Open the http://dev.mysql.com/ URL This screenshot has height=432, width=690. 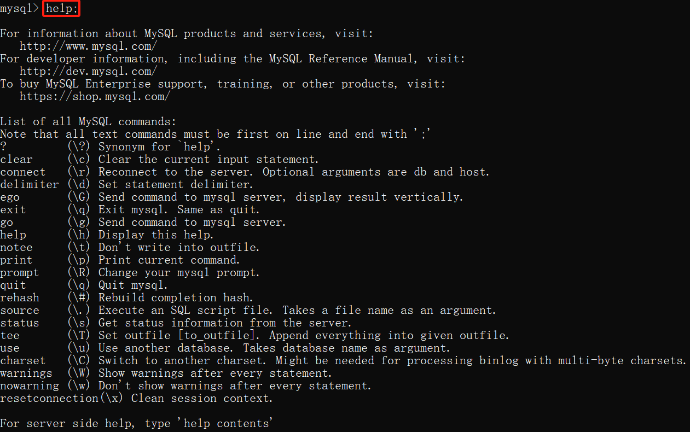coord(89,72)
